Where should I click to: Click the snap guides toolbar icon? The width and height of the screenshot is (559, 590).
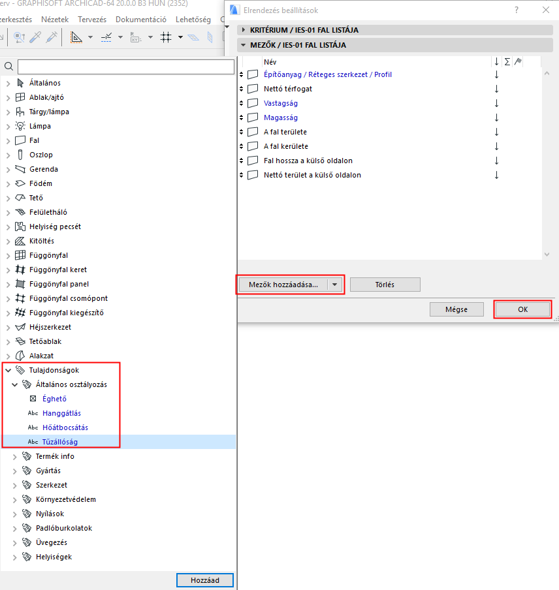(x=106, y=37)
